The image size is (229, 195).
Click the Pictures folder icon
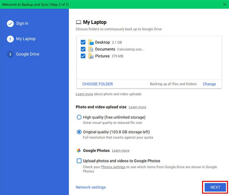(91, 56)
